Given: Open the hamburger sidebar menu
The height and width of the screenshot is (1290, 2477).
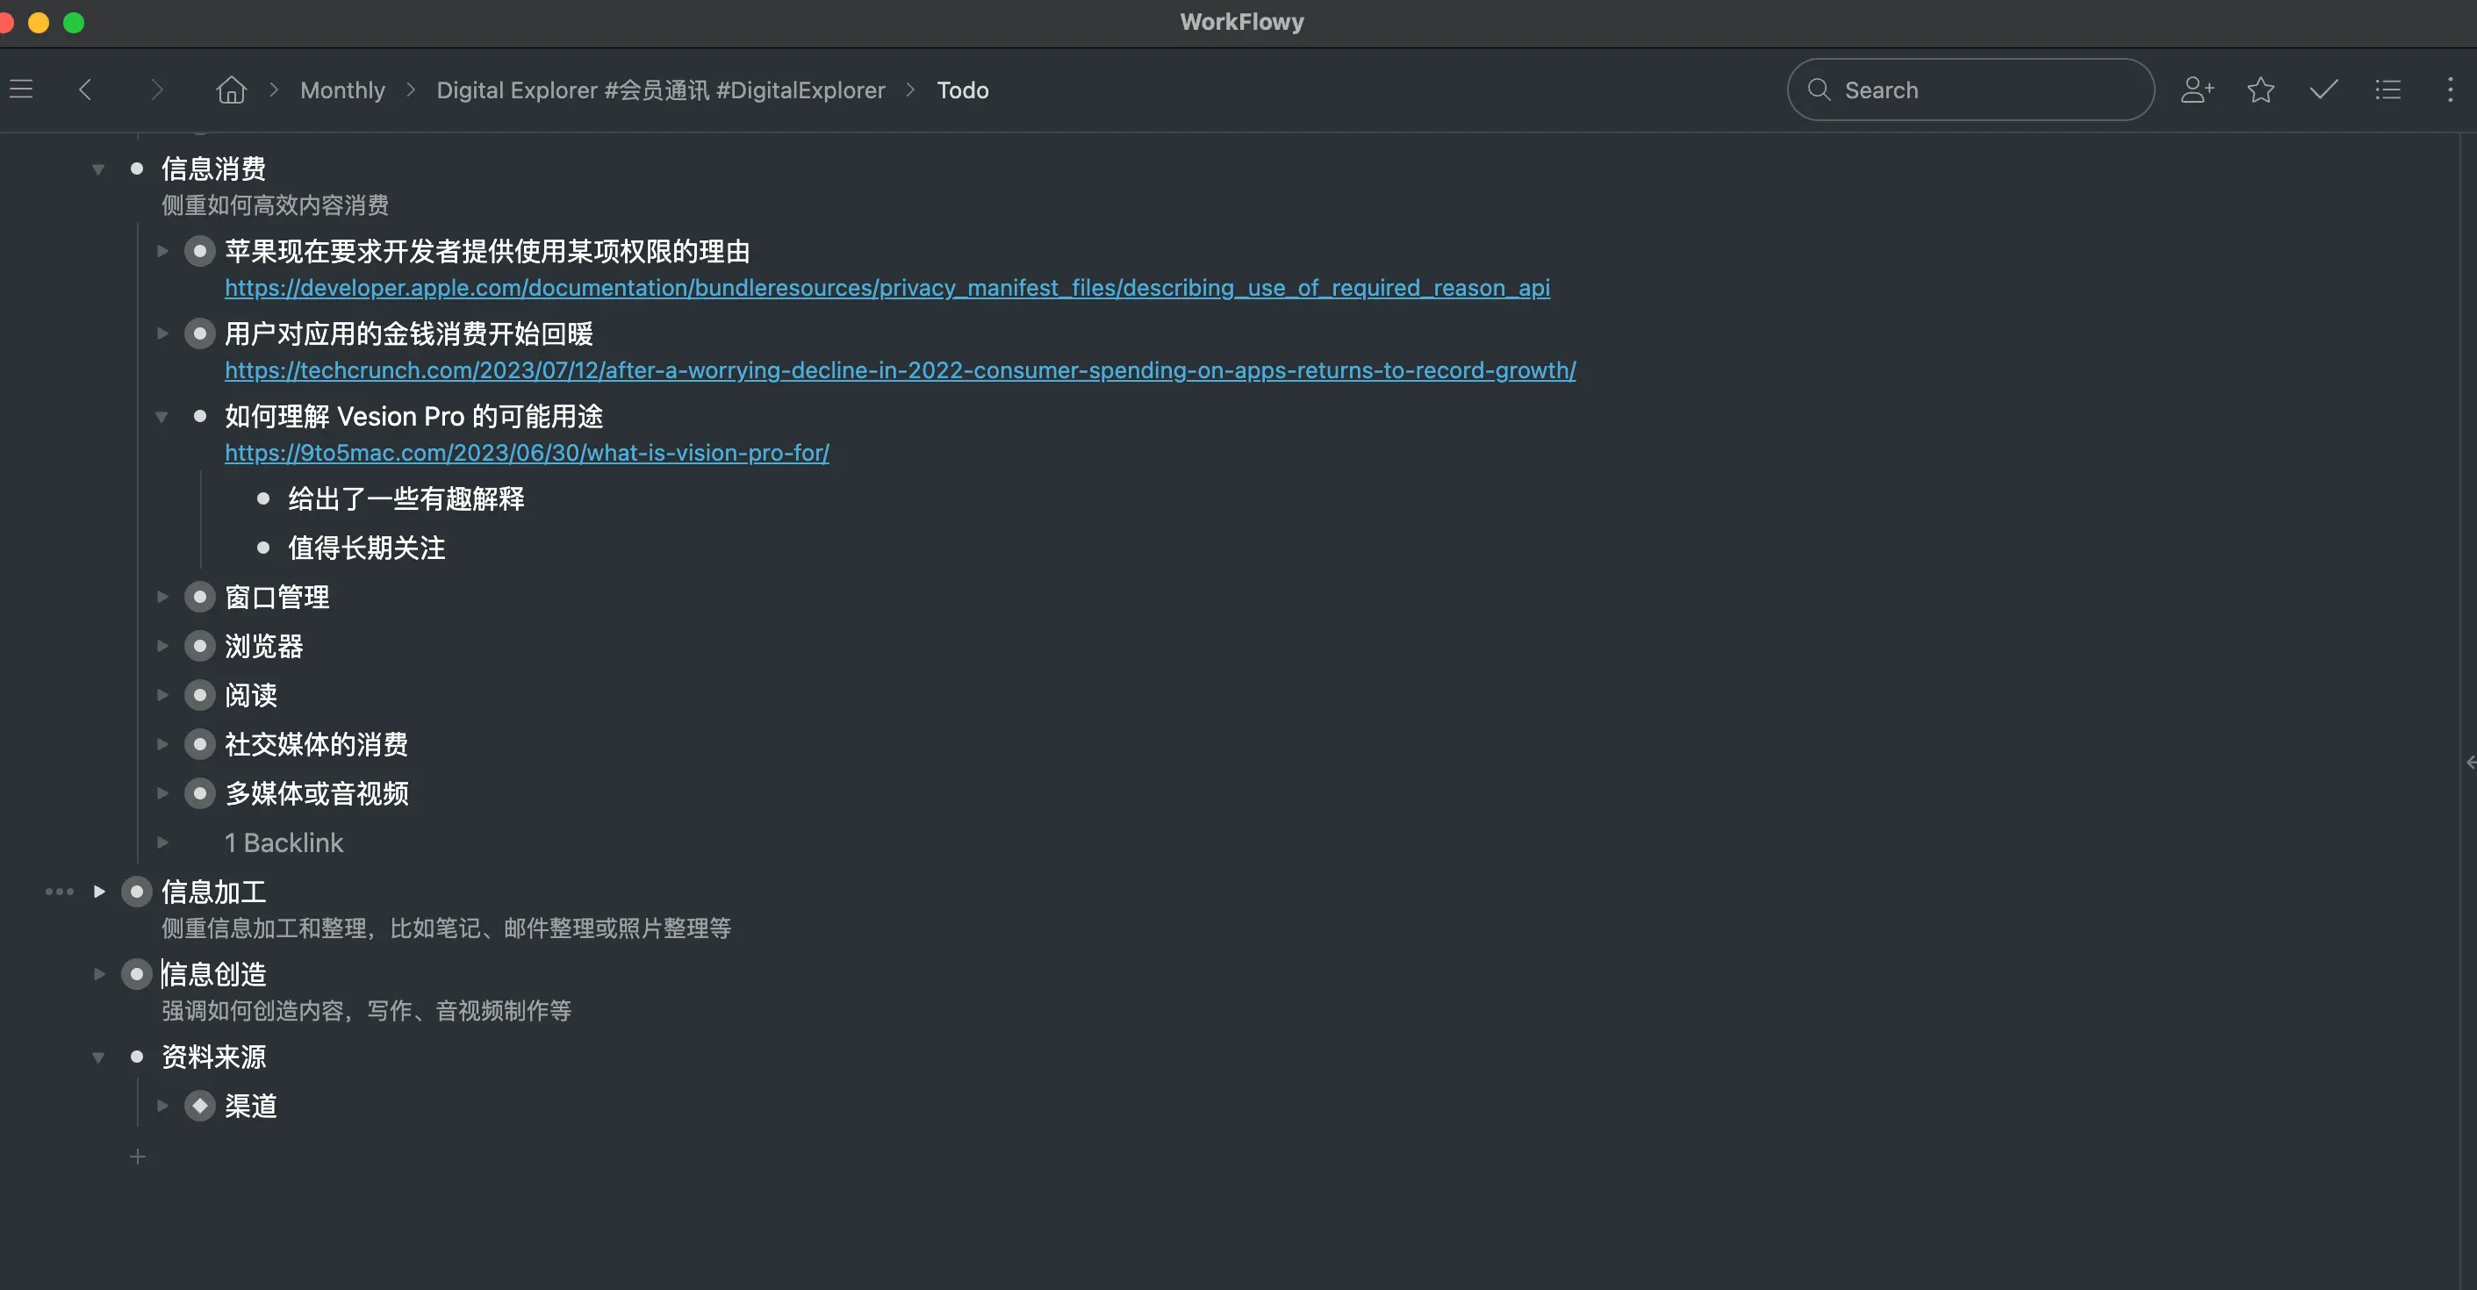Looking at the screenshot, I should coord(21,90).
